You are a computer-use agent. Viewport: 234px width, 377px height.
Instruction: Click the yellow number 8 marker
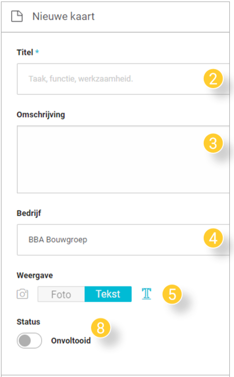coord(100,328)
